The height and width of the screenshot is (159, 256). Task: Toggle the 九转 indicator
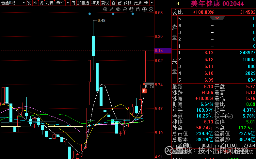click(49, 3)
